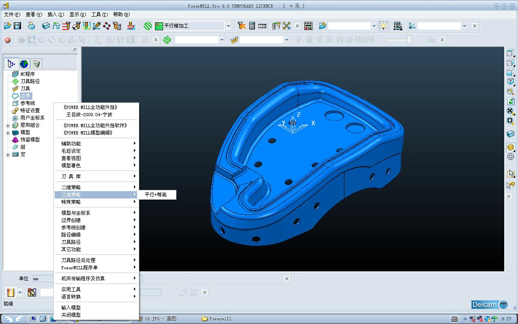This screenshot has height=324, width=518.
Task: Open the Block definition cube icon
Action: click(x=46, y=26)
